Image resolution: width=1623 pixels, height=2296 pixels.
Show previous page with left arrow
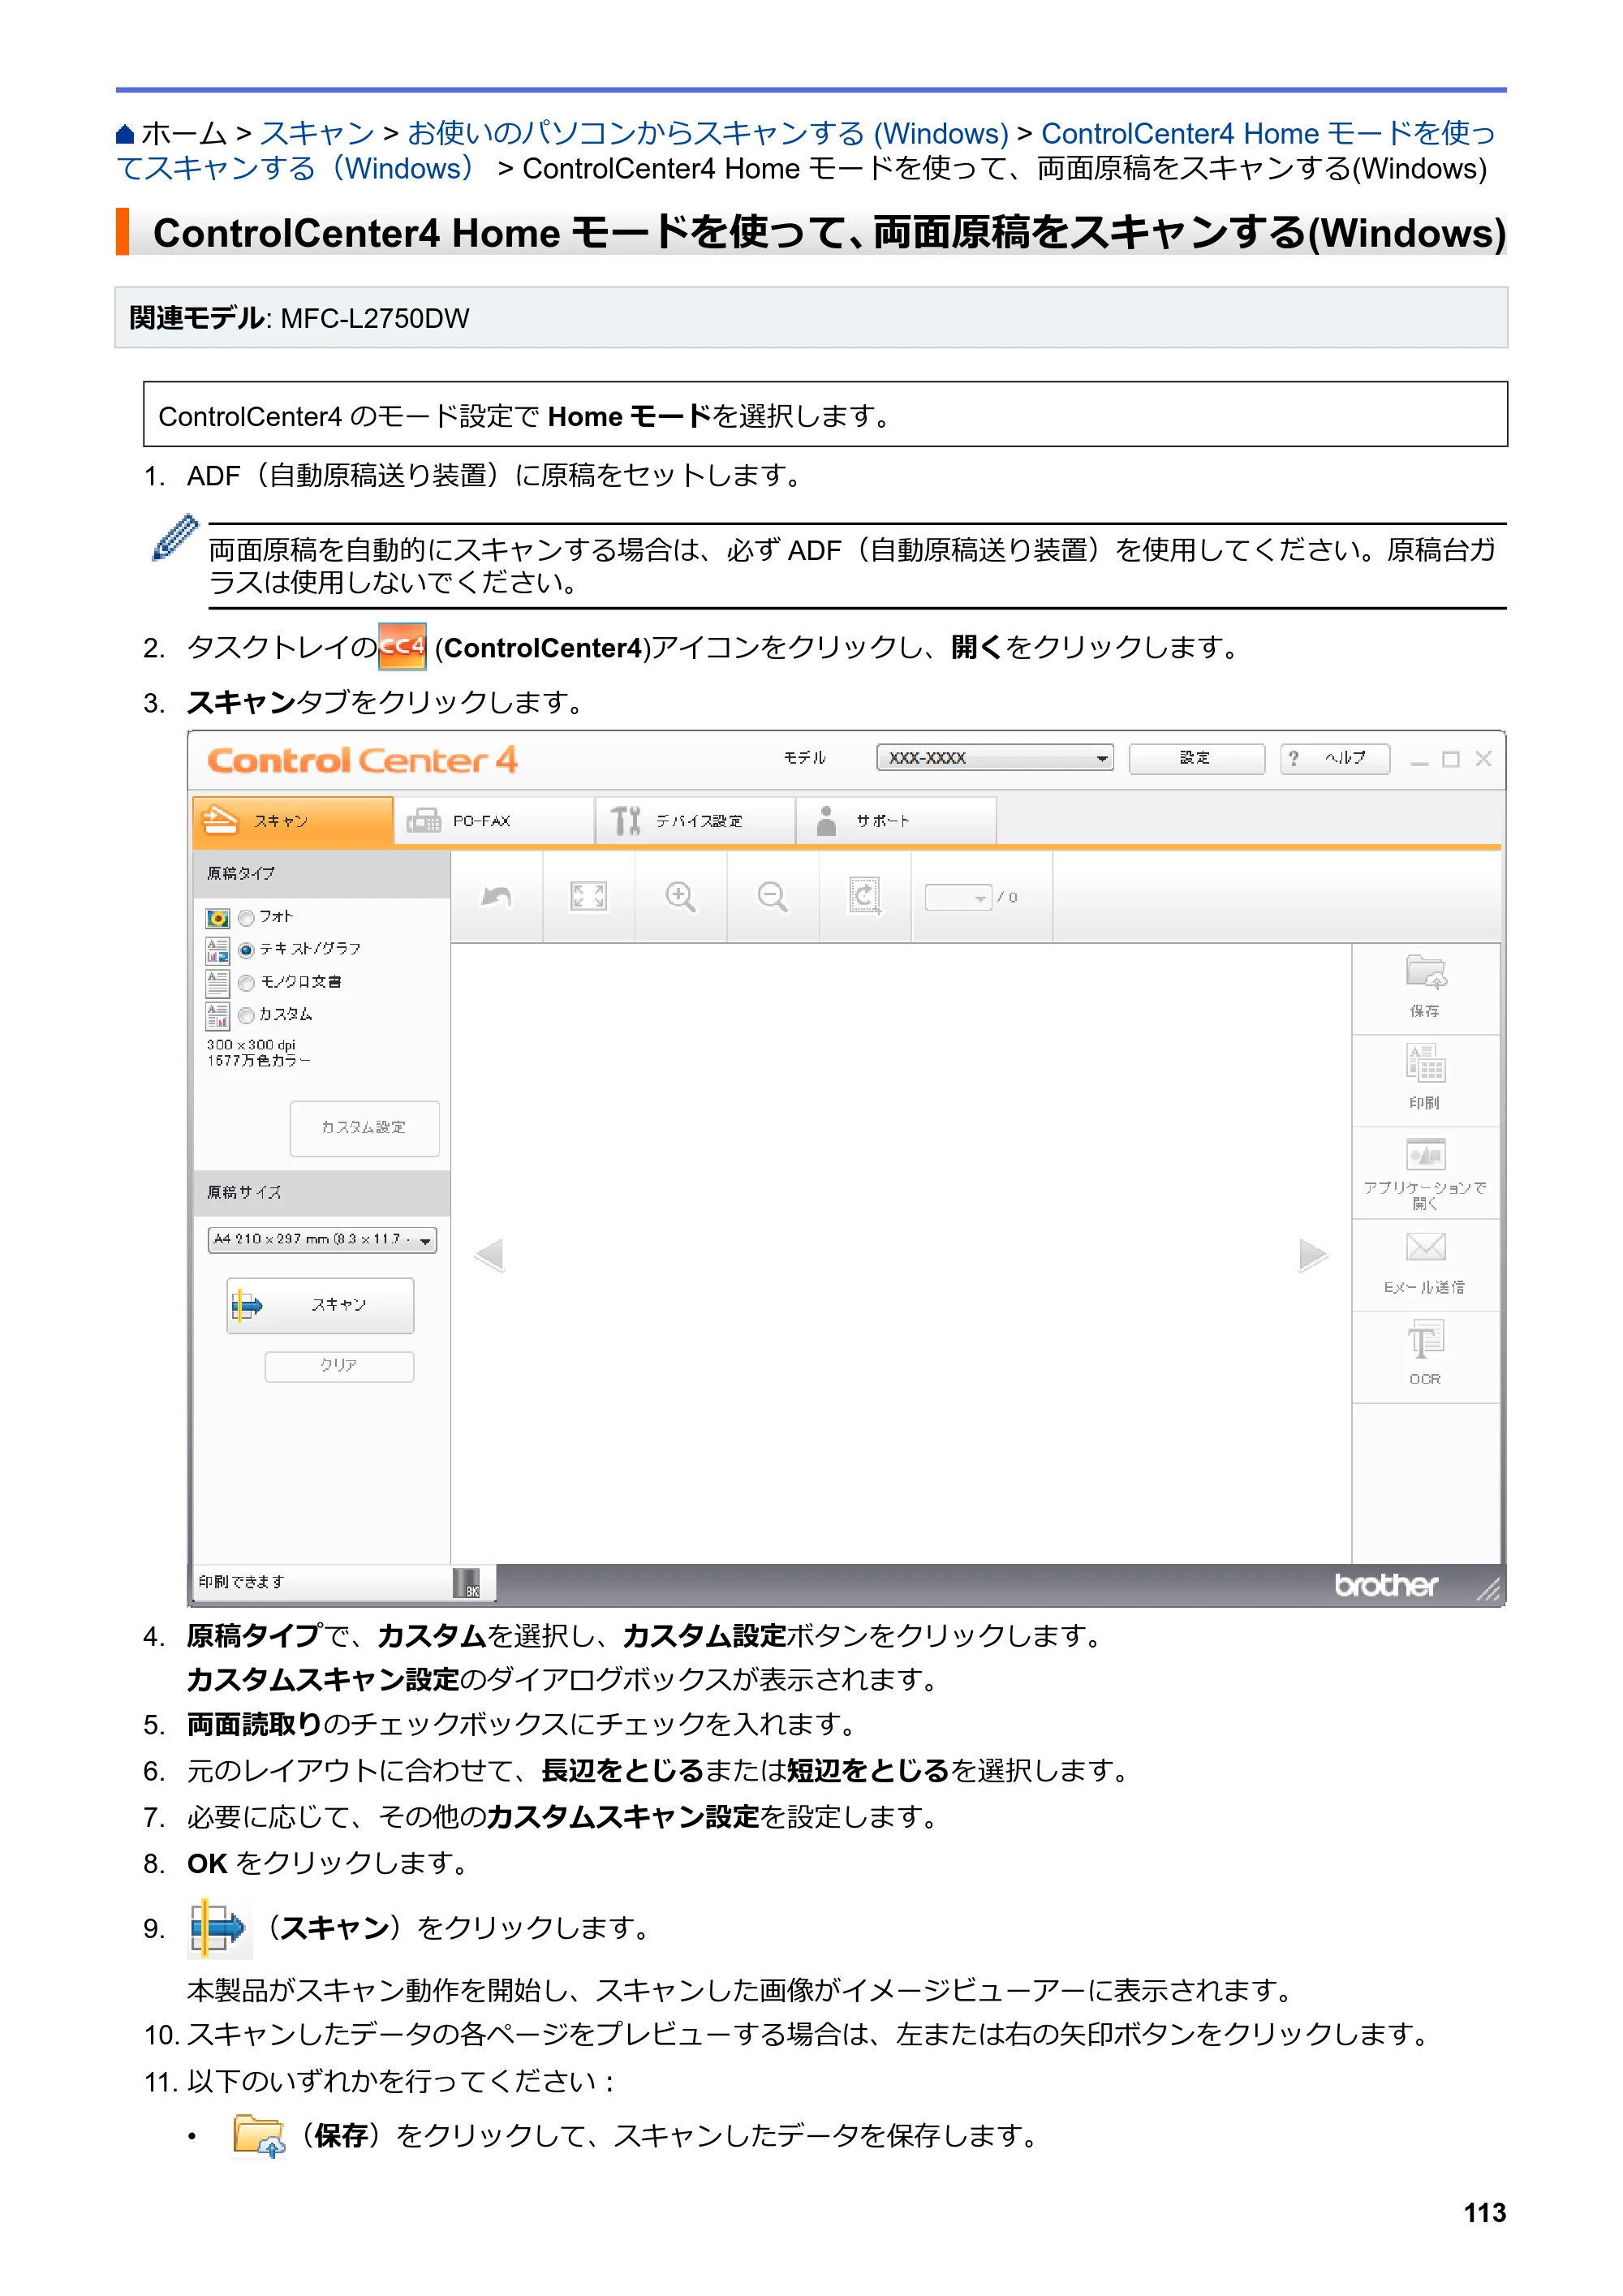[x=489, y=1254]
